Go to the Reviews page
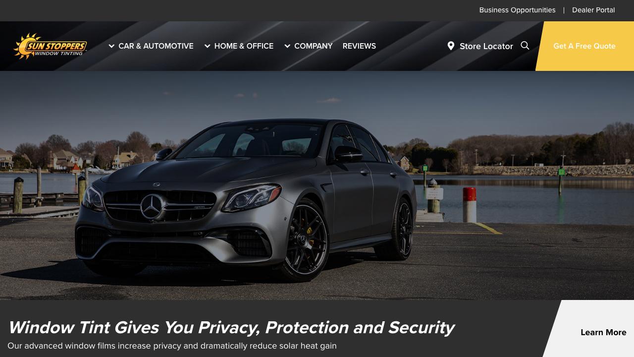The height and width of the screenshot is (357, 634). coord(359,46)
